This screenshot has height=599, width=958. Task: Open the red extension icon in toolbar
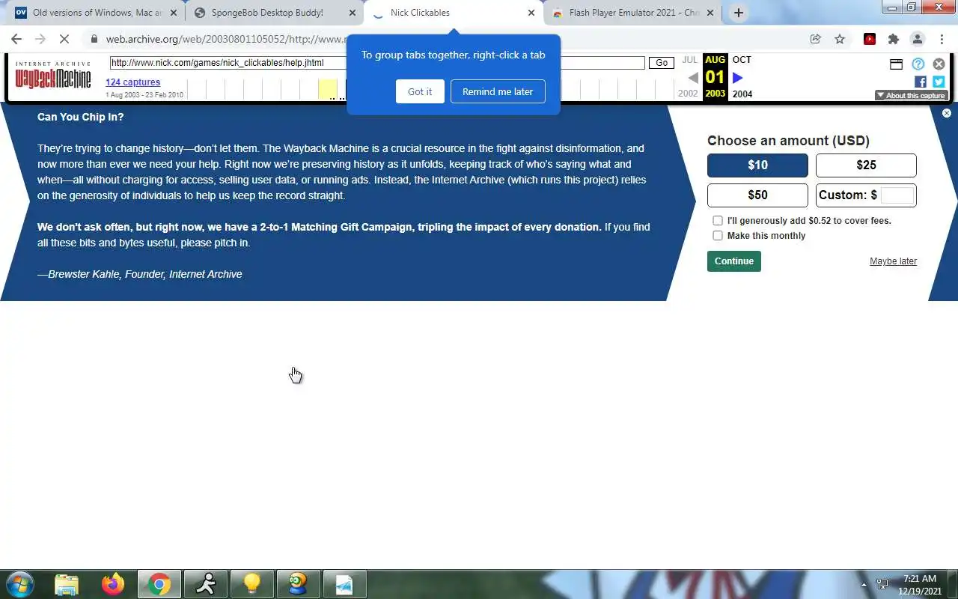870,39
